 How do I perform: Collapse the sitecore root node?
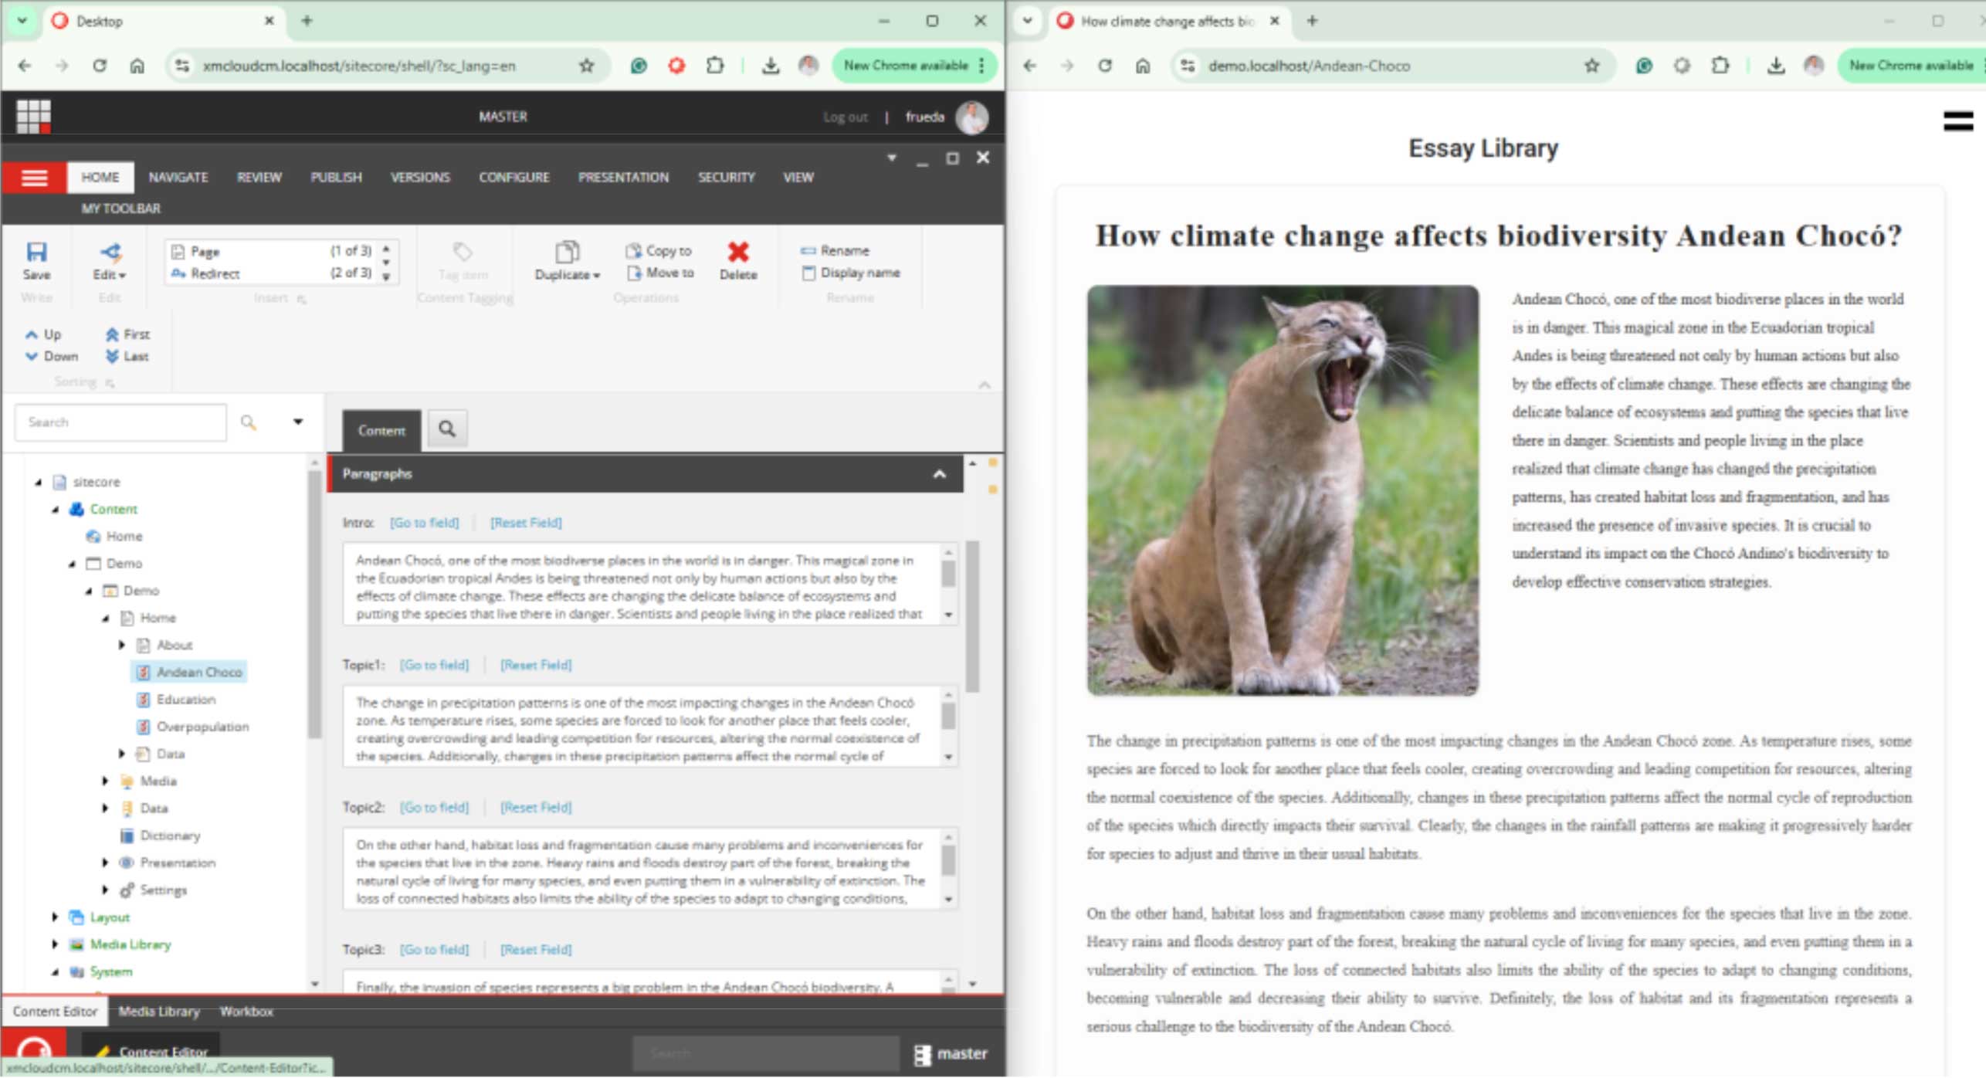(39, 482)
